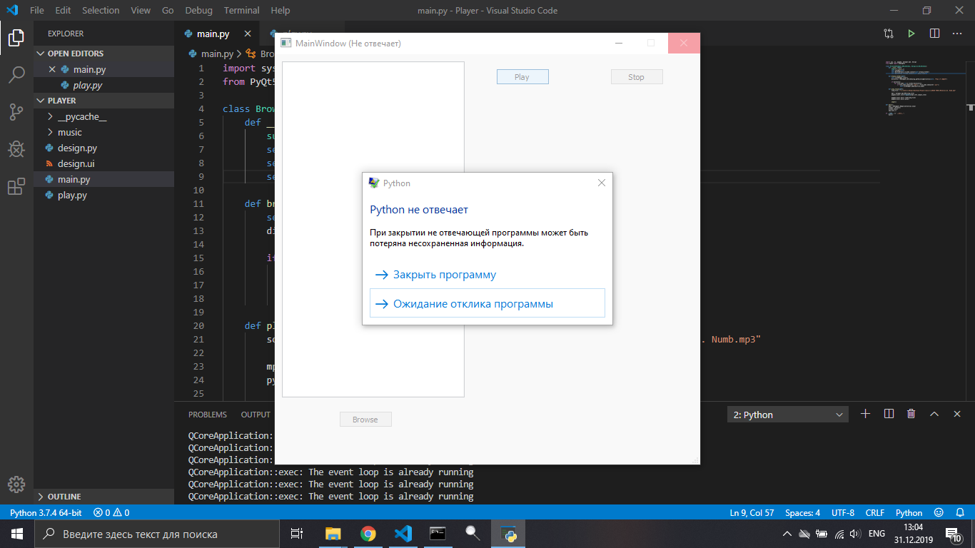Close the terminal panel
The image size is (975, 548).
[x=956, y=414]
